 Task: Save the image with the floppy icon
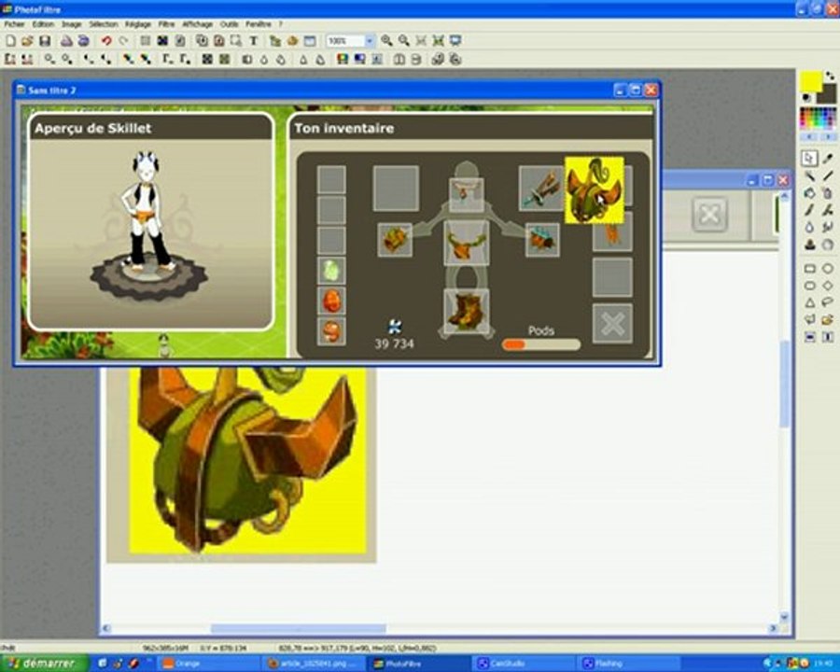pyautogui.click(x=45, y=41)
